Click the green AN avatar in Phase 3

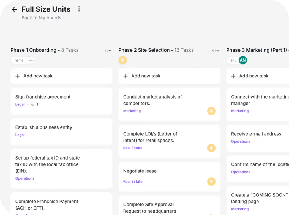[243, 60]
